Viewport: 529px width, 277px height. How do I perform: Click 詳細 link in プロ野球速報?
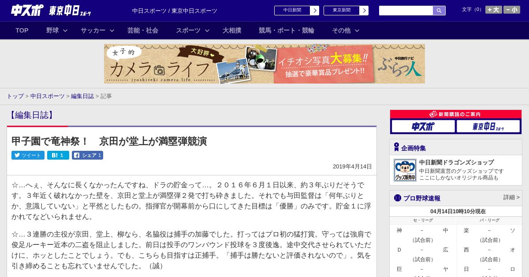[x=511, y=197]
